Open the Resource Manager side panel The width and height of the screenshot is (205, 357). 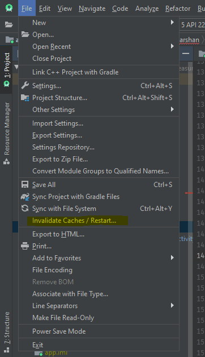point(7,133)
